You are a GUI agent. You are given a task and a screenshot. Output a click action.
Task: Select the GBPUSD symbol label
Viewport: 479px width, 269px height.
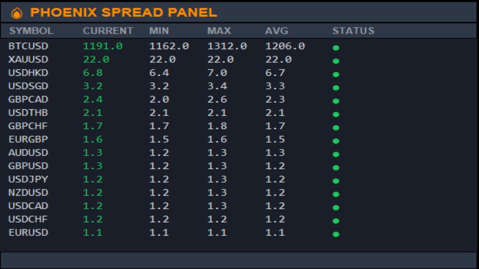pyautogui.click(x=28, y=166)
